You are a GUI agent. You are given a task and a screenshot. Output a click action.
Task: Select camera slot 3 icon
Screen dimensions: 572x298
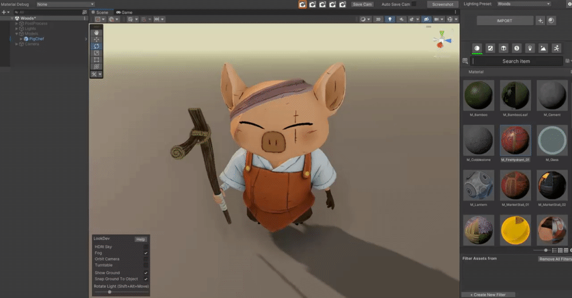[323, 5]
